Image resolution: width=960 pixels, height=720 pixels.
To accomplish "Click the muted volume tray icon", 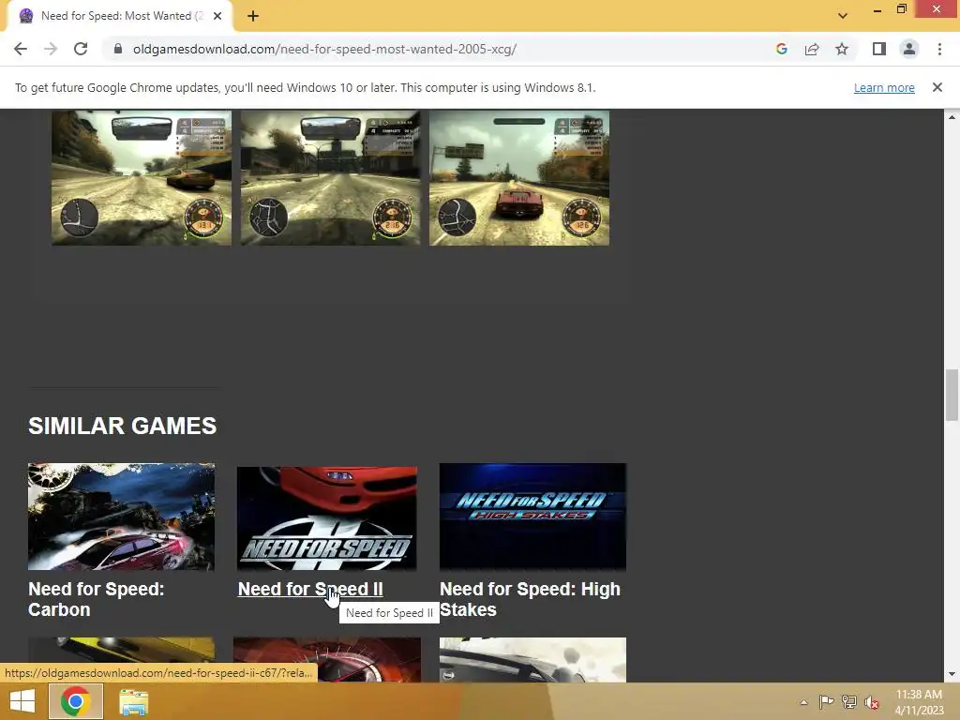I will coord(871,702).
